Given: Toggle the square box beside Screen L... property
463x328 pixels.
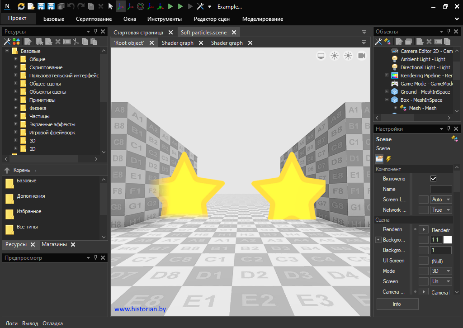Looking at the screenshot, I should tap(423, 200).
